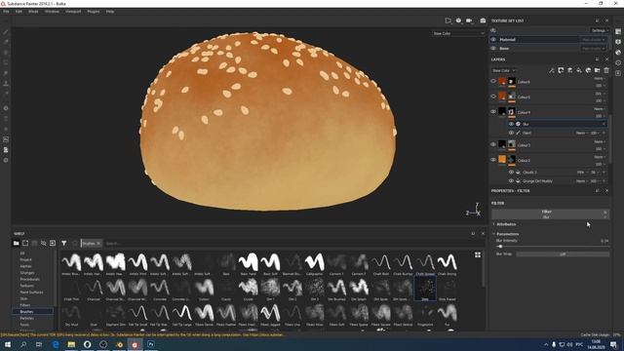
Task: Toggle visibility of the Colour 4 layer
Action: tap(493, 112)
